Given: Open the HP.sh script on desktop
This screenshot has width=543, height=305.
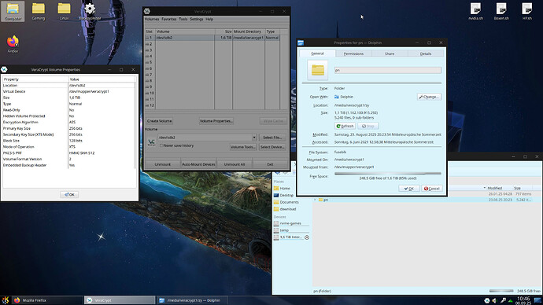Looking at the screenshot, I should click(527, 11).
